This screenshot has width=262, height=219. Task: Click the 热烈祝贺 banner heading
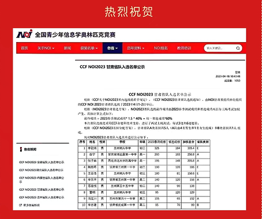(x=129, y=12)
